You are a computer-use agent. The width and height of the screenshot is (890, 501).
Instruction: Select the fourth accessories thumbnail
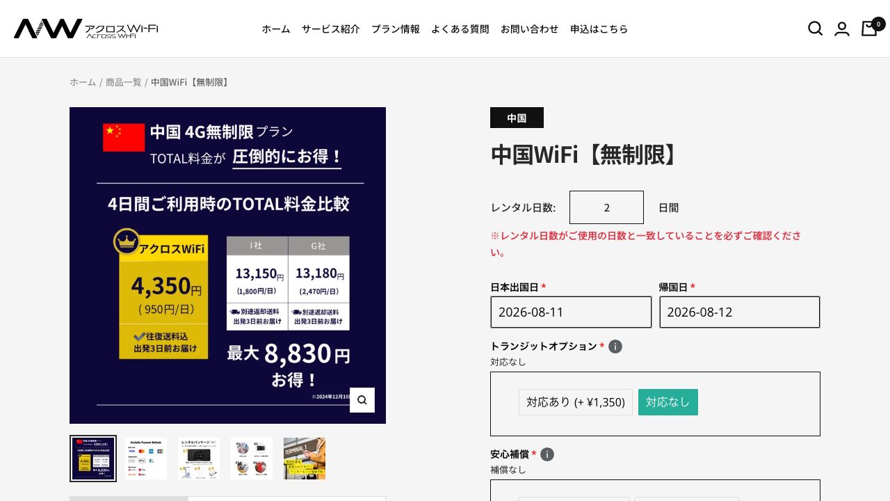[x=252, y=459]
